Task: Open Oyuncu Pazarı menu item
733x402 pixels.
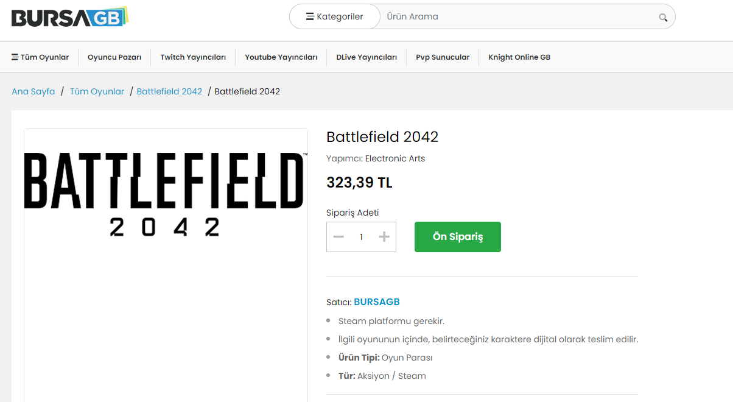Action: [114, 57]
